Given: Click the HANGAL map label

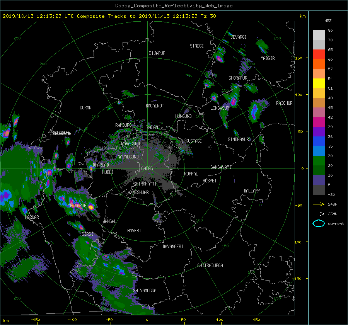Looking at the screenshot, I should point(109,221).
